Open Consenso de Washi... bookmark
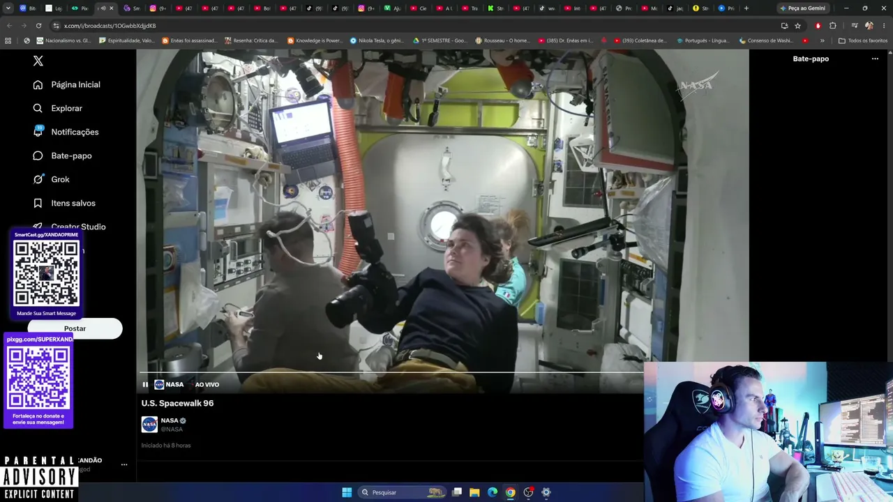Viewport: 893px width, 502px height. tap(765, 40)
